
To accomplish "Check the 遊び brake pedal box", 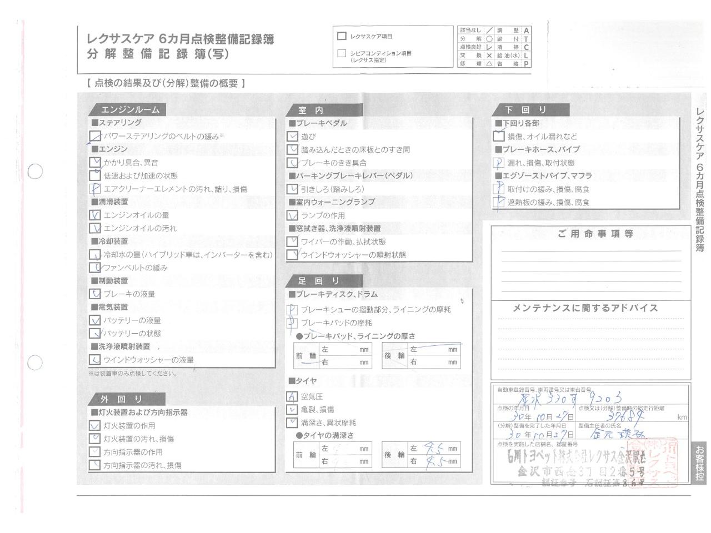I will point(292,136).
